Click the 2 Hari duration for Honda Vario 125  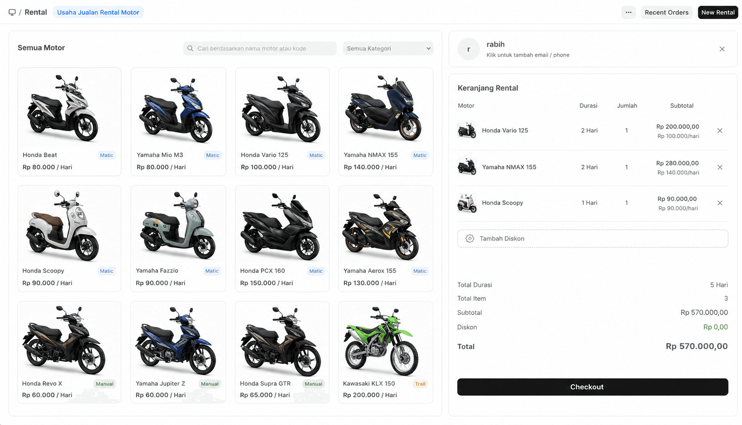[589, 131]
